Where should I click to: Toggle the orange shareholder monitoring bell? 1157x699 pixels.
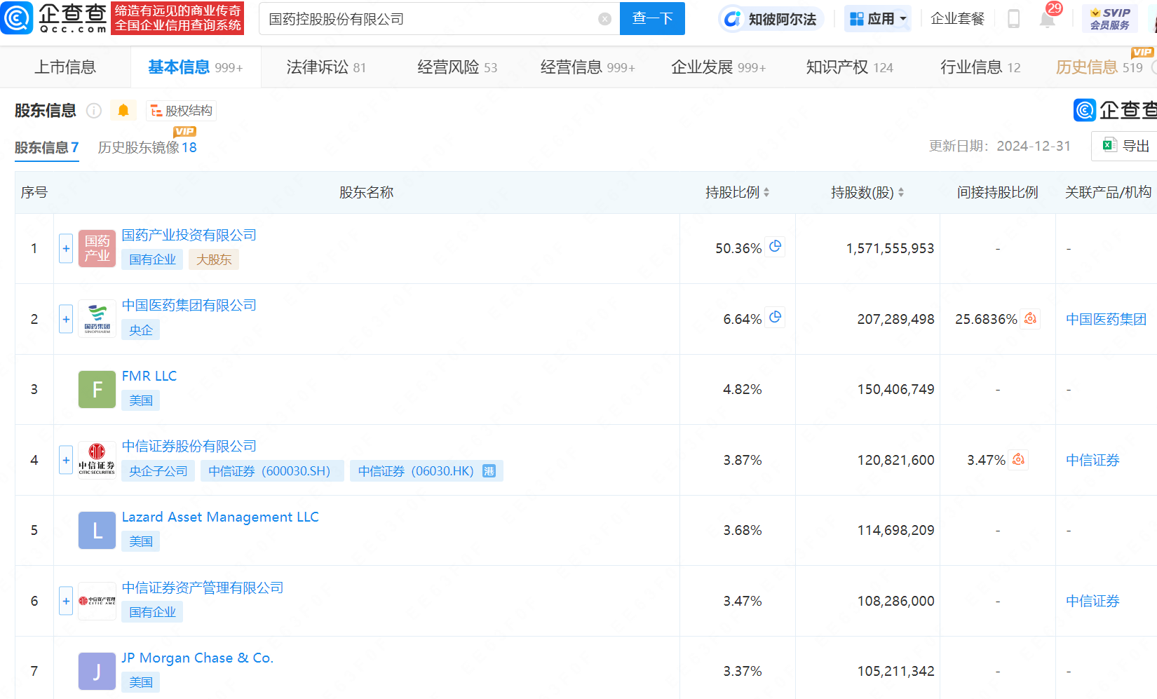coord(123,111)
